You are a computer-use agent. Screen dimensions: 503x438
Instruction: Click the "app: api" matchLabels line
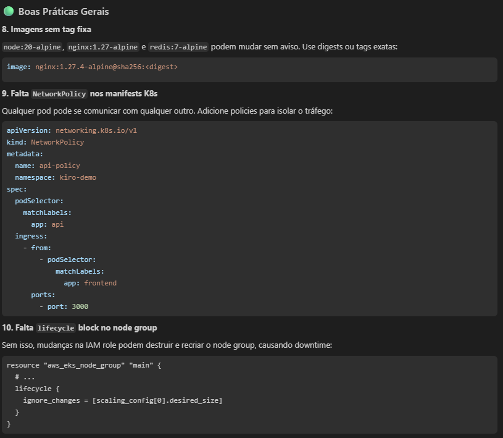[48, 224]
